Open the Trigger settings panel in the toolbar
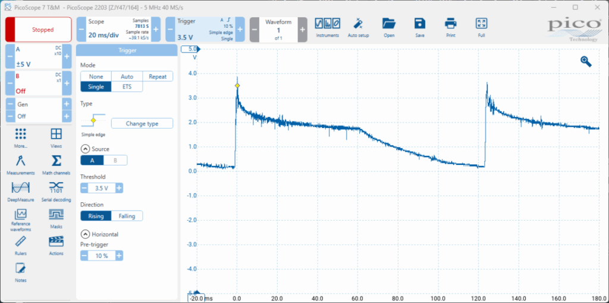Viewport: 609px width, 303px height. pos(200,29)
